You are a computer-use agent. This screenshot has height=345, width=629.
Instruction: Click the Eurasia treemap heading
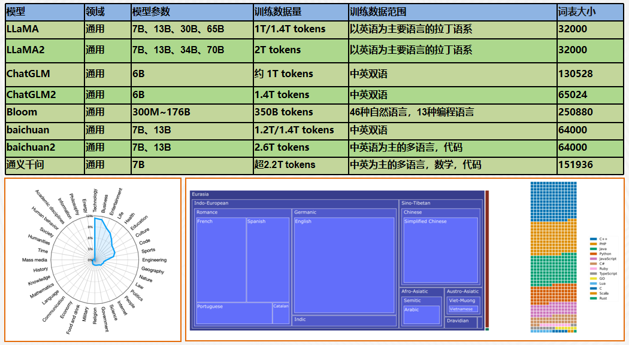tap(200, 194)
